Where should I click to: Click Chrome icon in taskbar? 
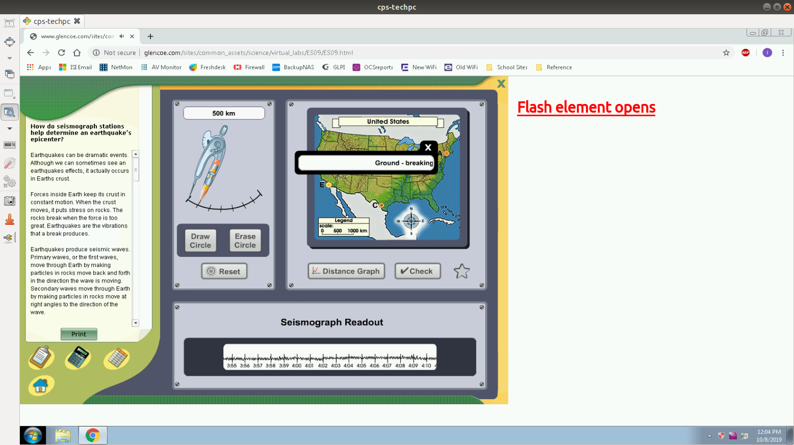click(93, 435)
